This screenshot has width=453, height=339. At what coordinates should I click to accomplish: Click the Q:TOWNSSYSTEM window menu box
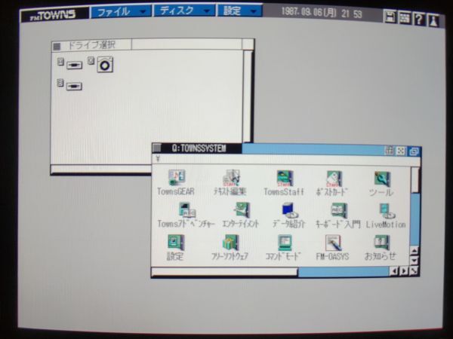coord(156,148)
